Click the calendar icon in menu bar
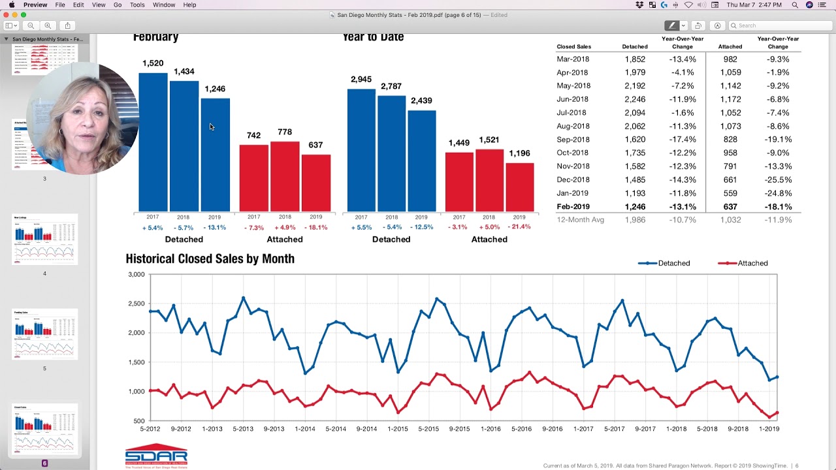Image resolution: width=836 pixels, height=470 pixels. pyautogui.click(x=715, y=5)
